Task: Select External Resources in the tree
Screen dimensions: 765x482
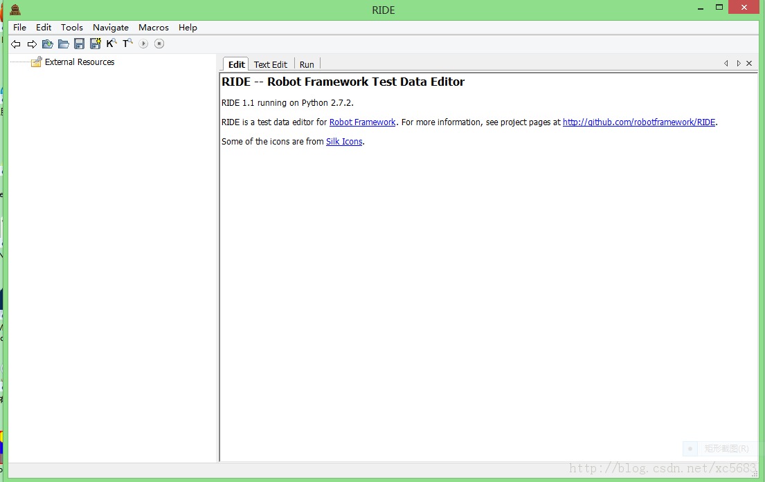Action: [80, 62]
